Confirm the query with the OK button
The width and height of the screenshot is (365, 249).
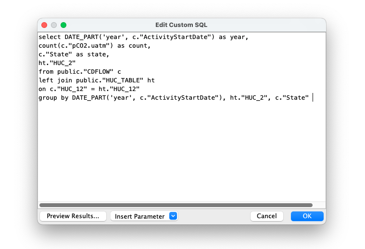pos(307,216)
